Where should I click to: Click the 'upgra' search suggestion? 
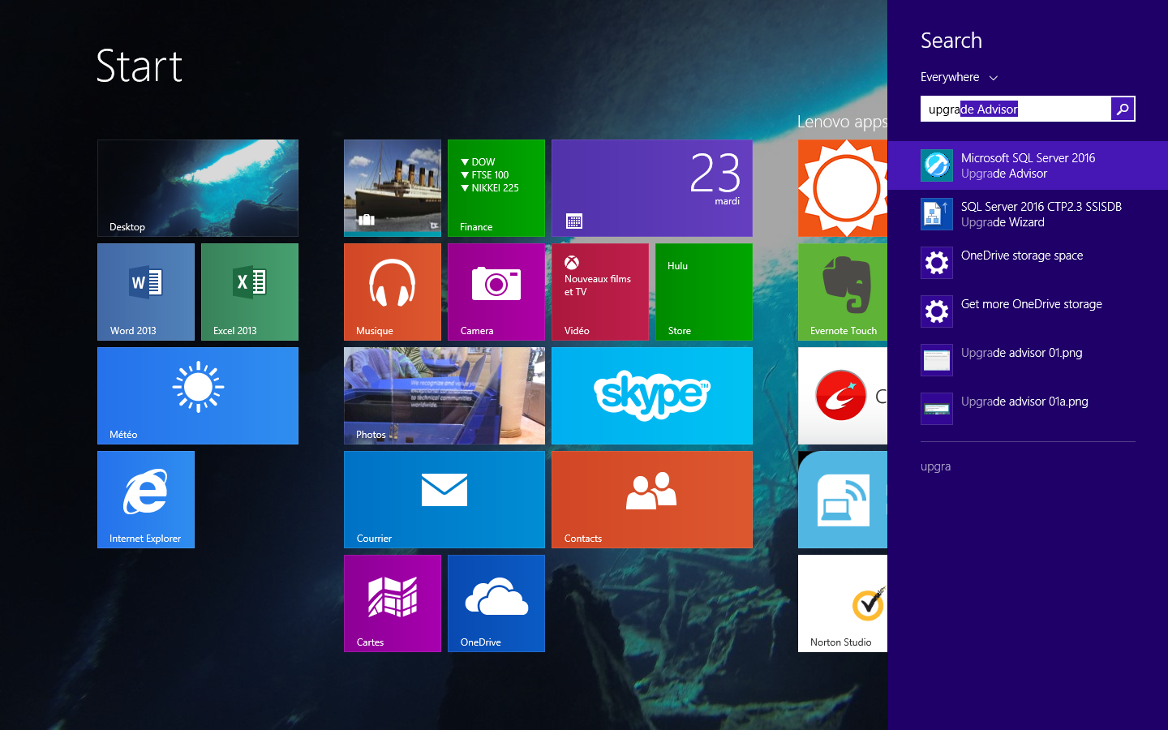pyautogui.click(x=935, y=466)
